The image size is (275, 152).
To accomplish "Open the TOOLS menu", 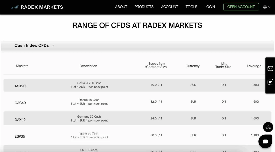I will pos(191,7).
